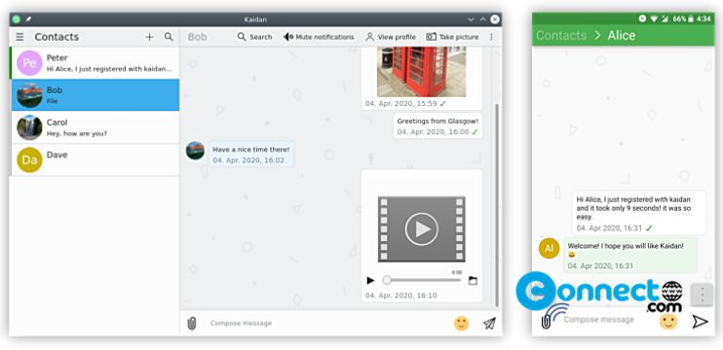723x350 pixels.
Task: Click Peter's purple Pe avatar
Action: pos(29,63)
